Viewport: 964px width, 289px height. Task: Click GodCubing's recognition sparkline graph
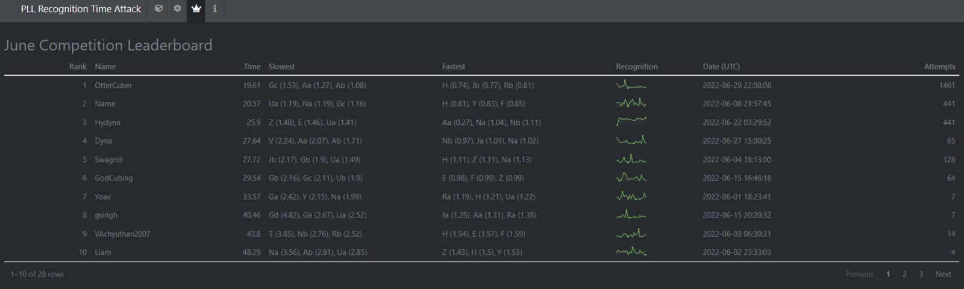click(x=631, y=177)
